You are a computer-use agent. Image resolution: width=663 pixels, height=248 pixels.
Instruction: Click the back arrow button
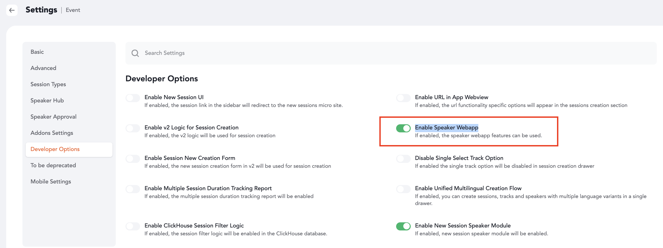click(12, 10)
